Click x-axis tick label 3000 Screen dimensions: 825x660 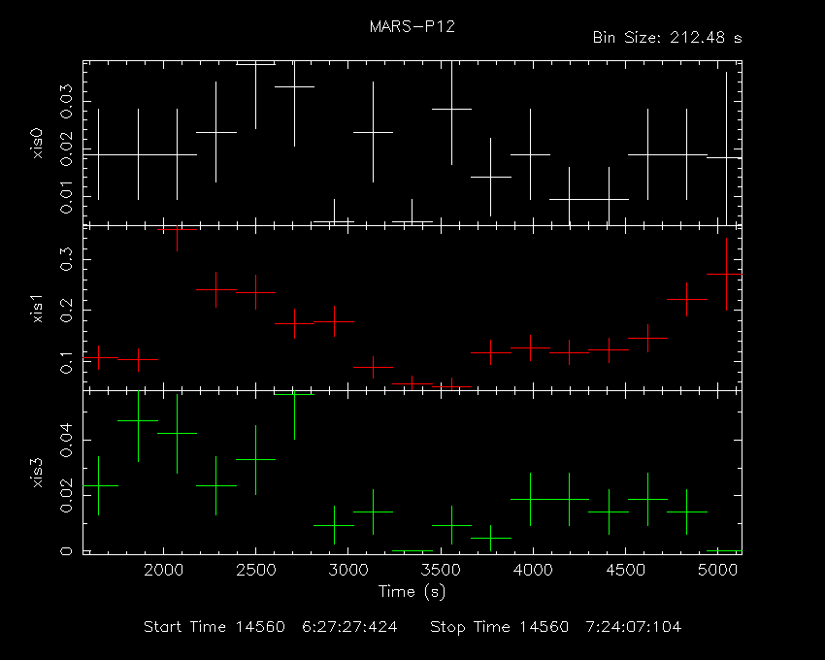pyautogui.click(x=348, y=570)
